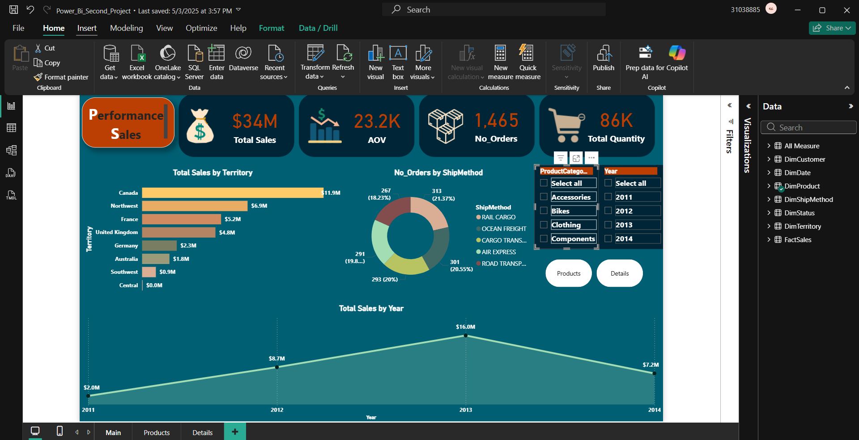Open the TMDL view

(12, 195)
